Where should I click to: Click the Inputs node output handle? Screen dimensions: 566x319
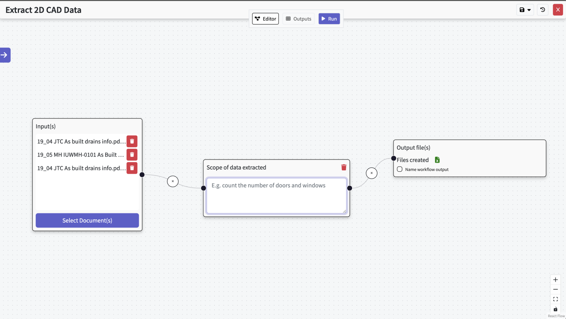point(142,175)
